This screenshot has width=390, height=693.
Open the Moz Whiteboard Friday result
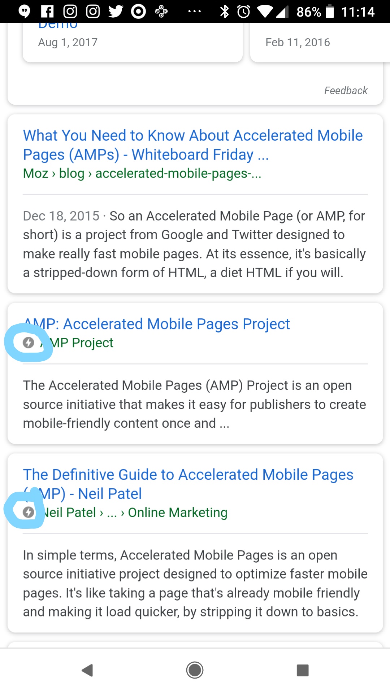(x=193, y=144)
